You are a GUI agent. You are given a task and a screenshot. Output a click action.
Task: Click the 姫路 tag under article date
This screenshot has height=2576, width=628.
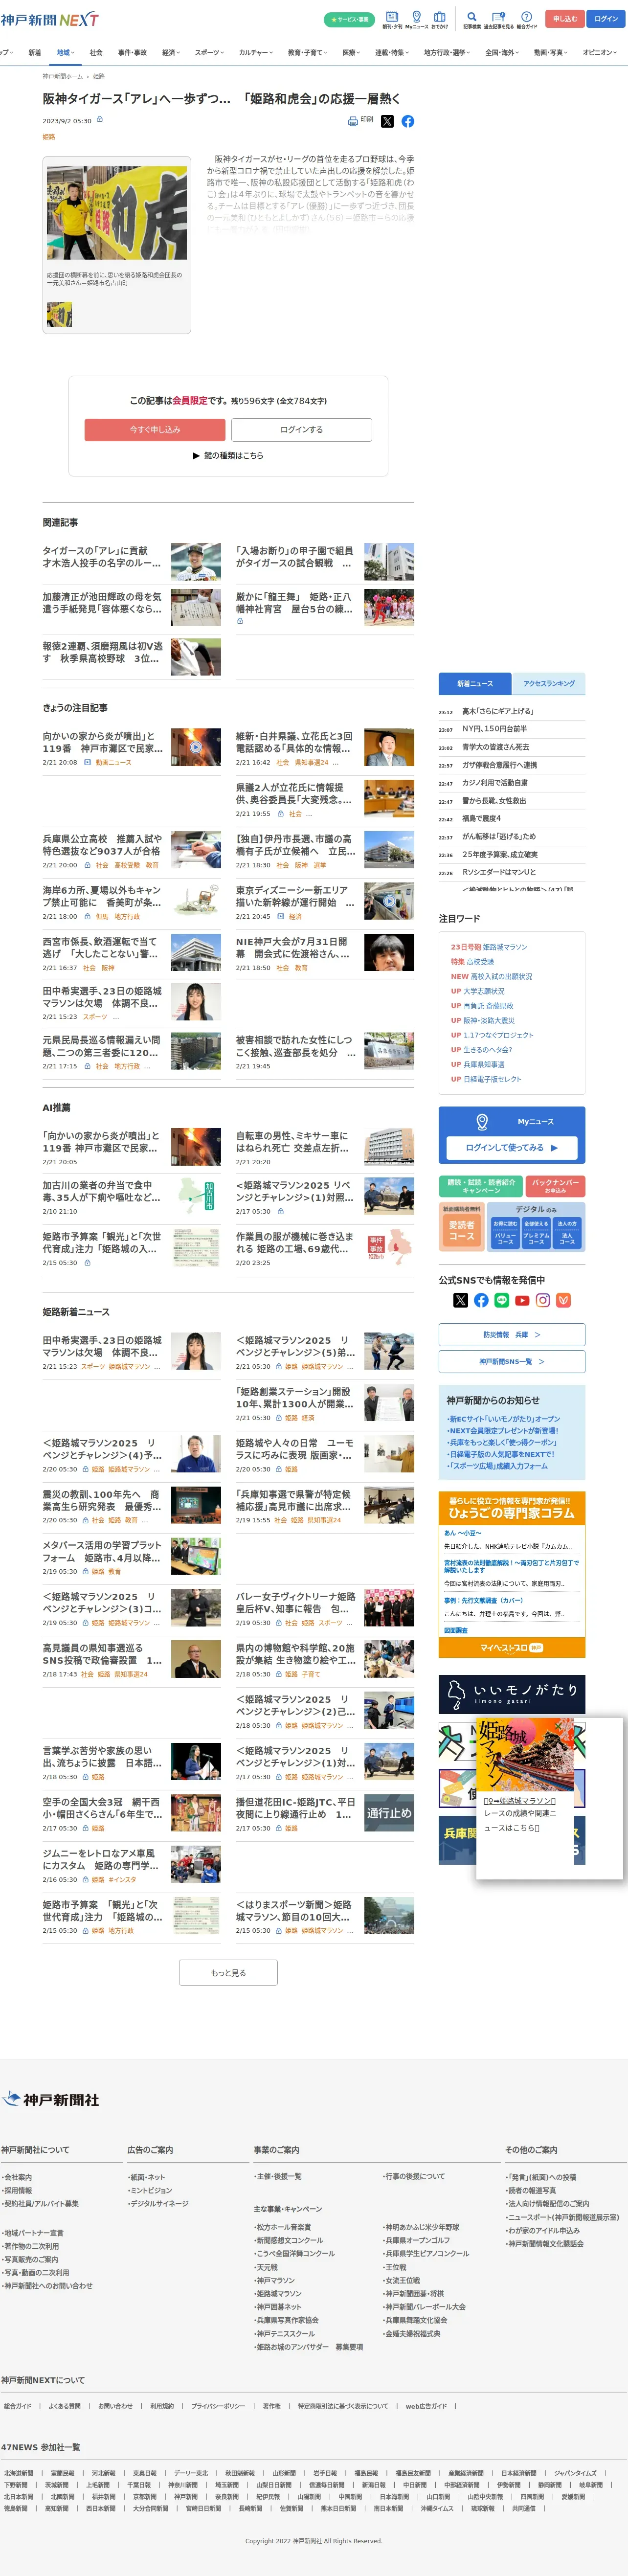tap(49, 137)
